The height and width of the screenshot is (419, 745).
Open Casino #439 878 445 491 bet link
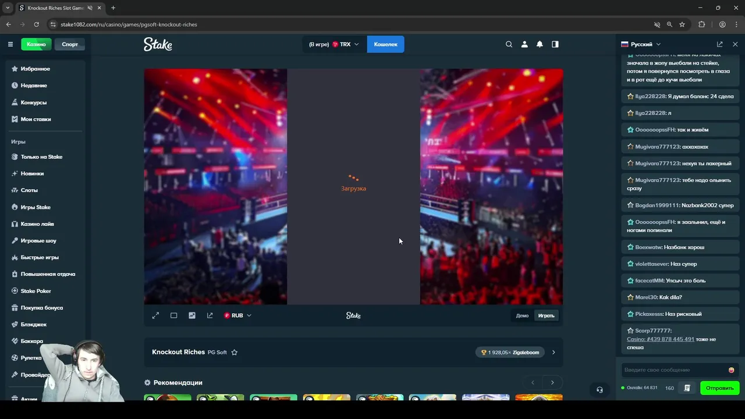click(x=661, y=339)
